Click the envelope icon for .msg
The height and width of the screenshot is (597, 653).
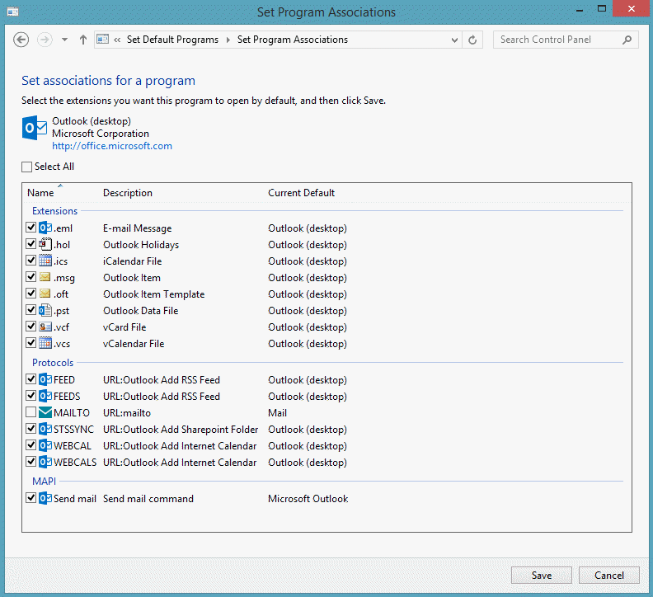[45, 277]
